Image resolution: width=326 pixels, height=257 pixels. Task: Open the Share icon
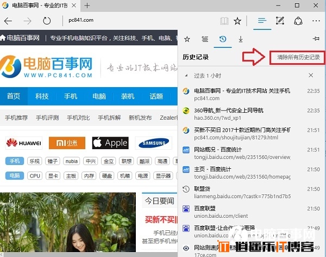point(298,21)
